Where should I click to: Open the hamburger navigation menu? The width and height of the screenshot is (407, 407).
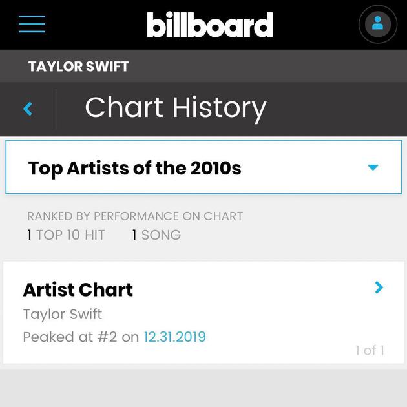coord(32,24)
